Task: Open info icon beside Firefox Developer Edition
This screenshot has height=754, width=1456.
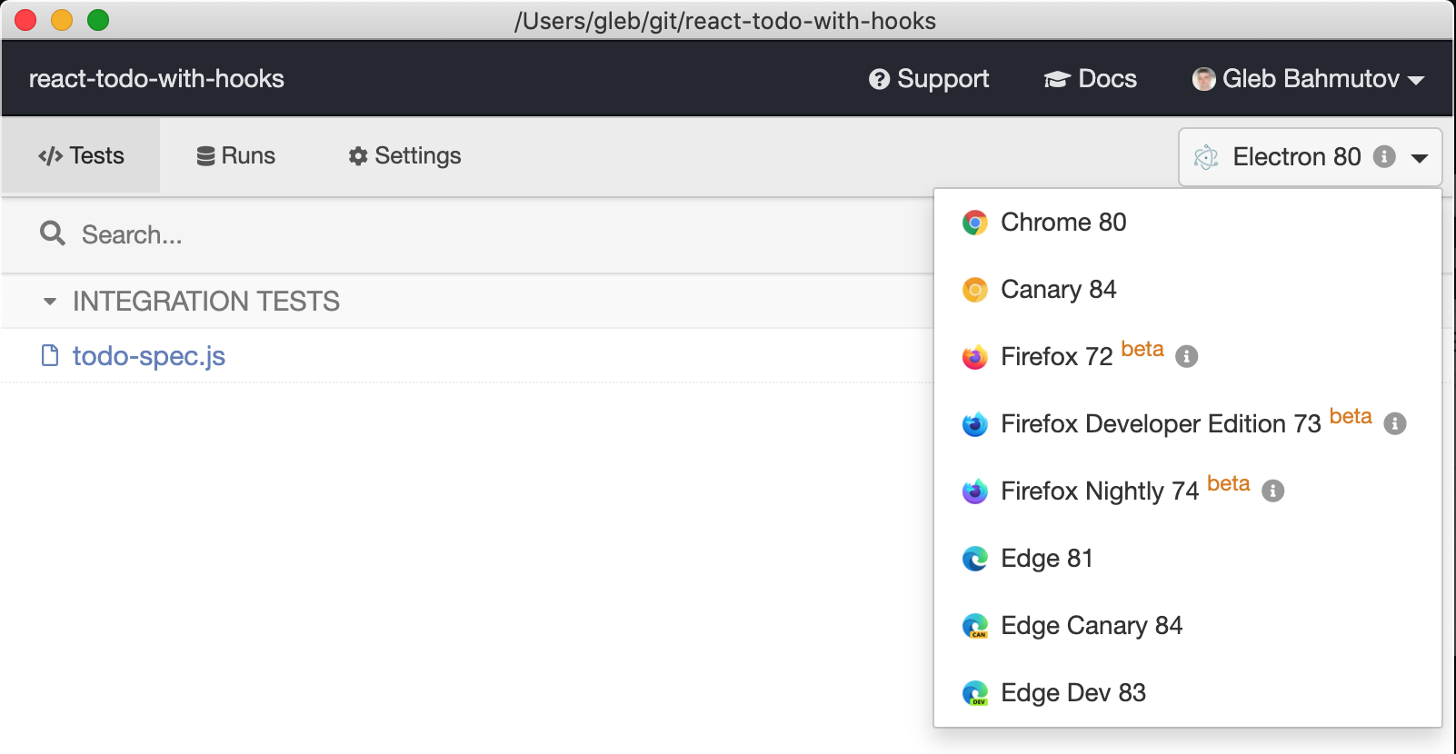Action: pos(1394,423)
